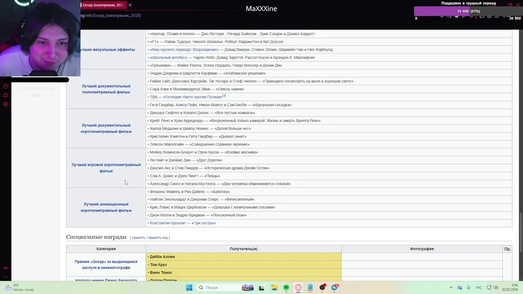Open Премия «Оскар» за выдающиеся заслуги link
523x294 pixels.
106,265
